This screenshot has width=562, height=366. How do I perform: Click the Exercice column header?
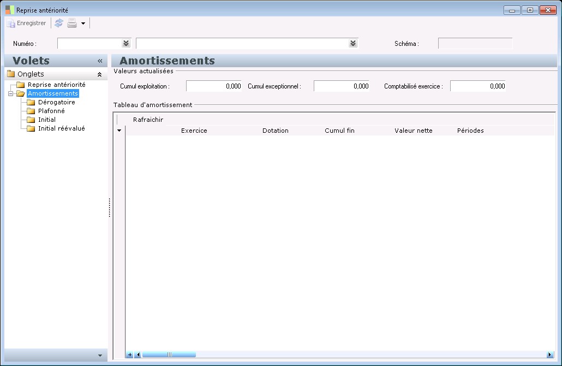point(194,131)
